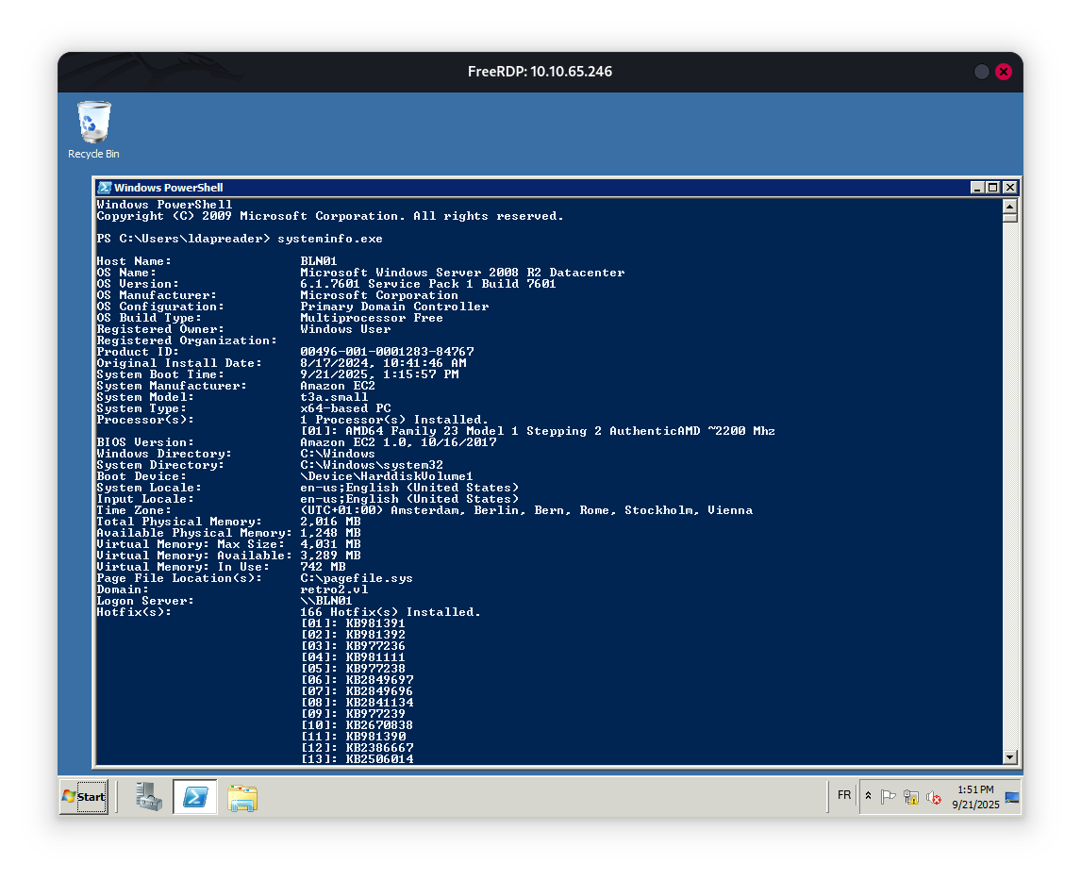Open the Recycle Bin desktop icon
This screenshot has width=1081, height=880.
coord(93,129)
